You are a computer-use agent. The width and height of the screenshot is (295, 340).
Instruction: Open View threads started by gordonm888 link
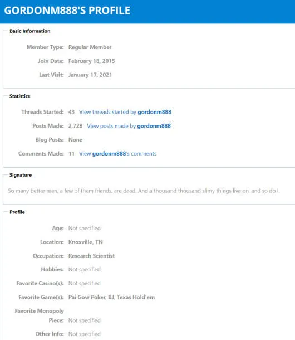125,112
